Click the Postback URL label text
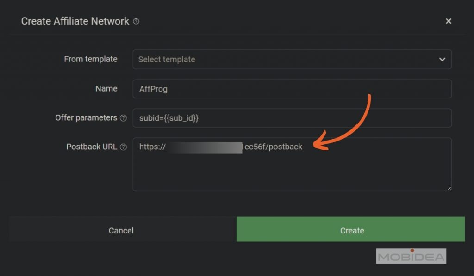Viewport: 474px width, 276px height. coord(92,147)
